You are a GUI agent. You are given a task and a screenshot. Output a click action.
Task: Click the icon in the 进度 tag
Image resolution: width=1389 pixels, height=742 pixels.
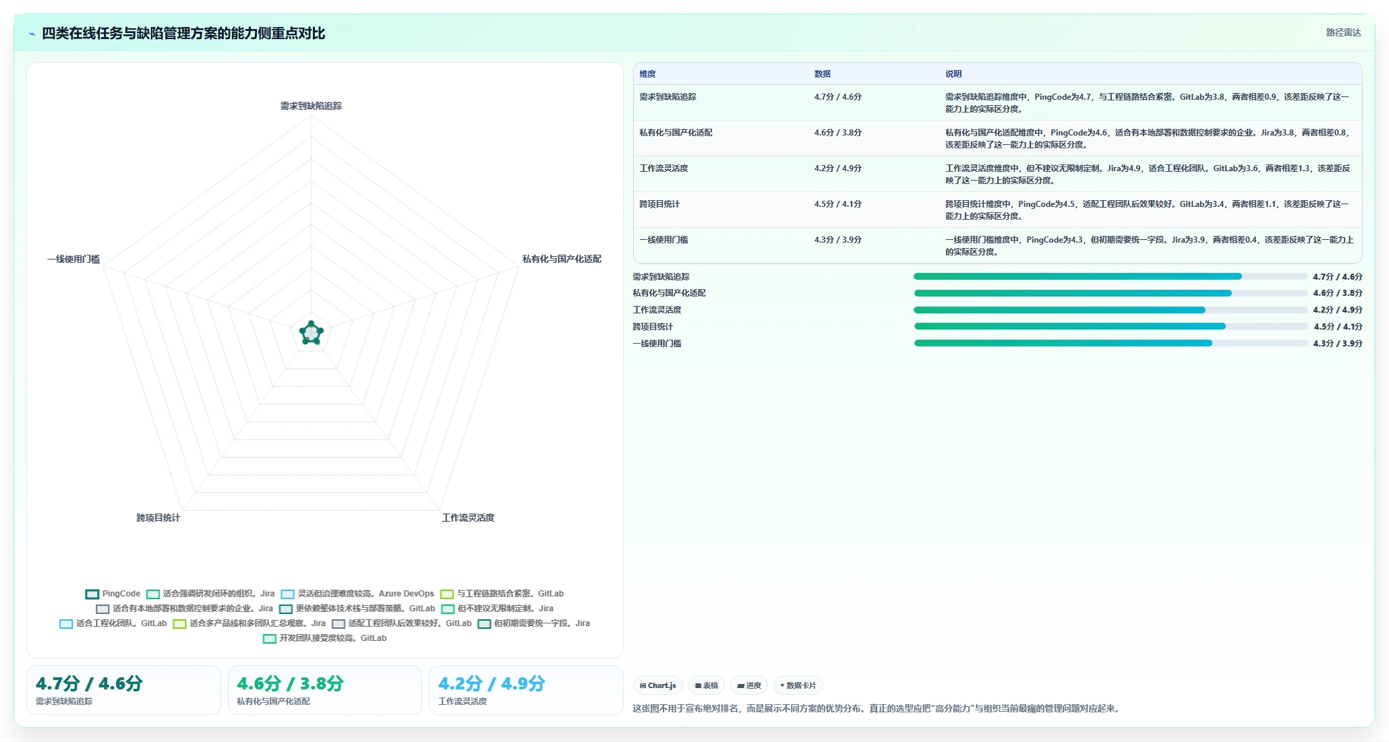[x=740, y=685]
